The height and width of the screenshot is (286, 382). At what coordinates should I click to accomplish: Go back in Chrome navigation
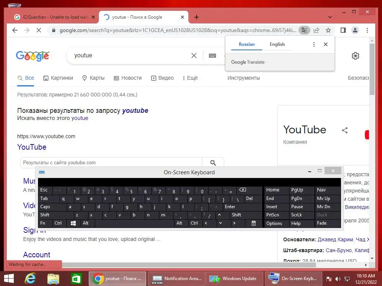[15, 30]
